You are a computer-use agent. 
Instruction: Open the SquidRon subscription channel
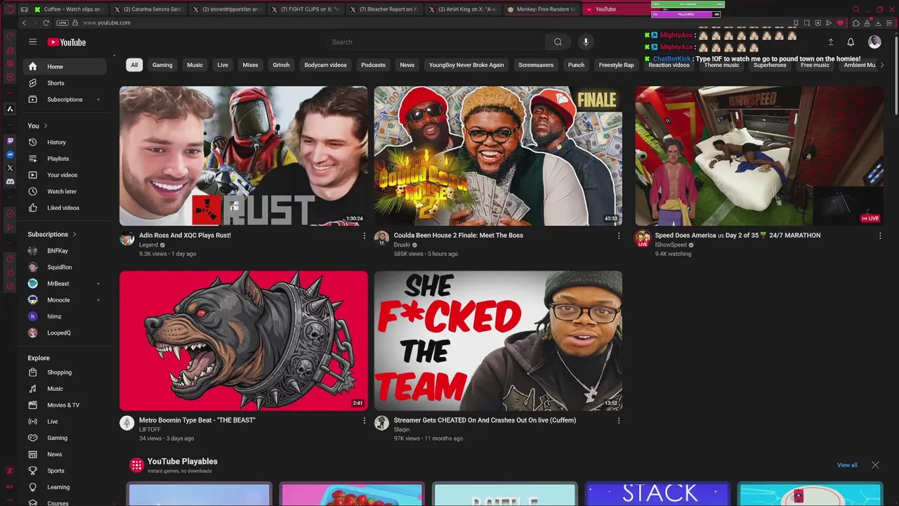[64, 267]
